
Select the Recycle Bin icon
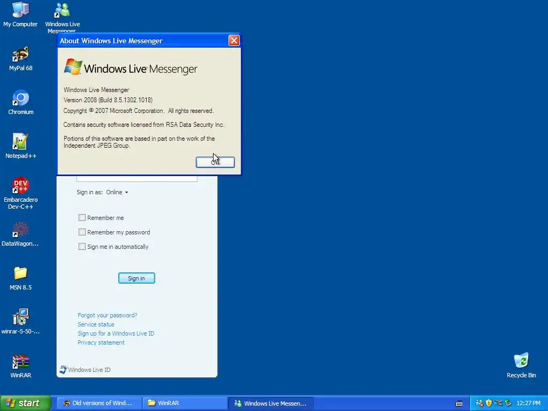tap(521, 366)
